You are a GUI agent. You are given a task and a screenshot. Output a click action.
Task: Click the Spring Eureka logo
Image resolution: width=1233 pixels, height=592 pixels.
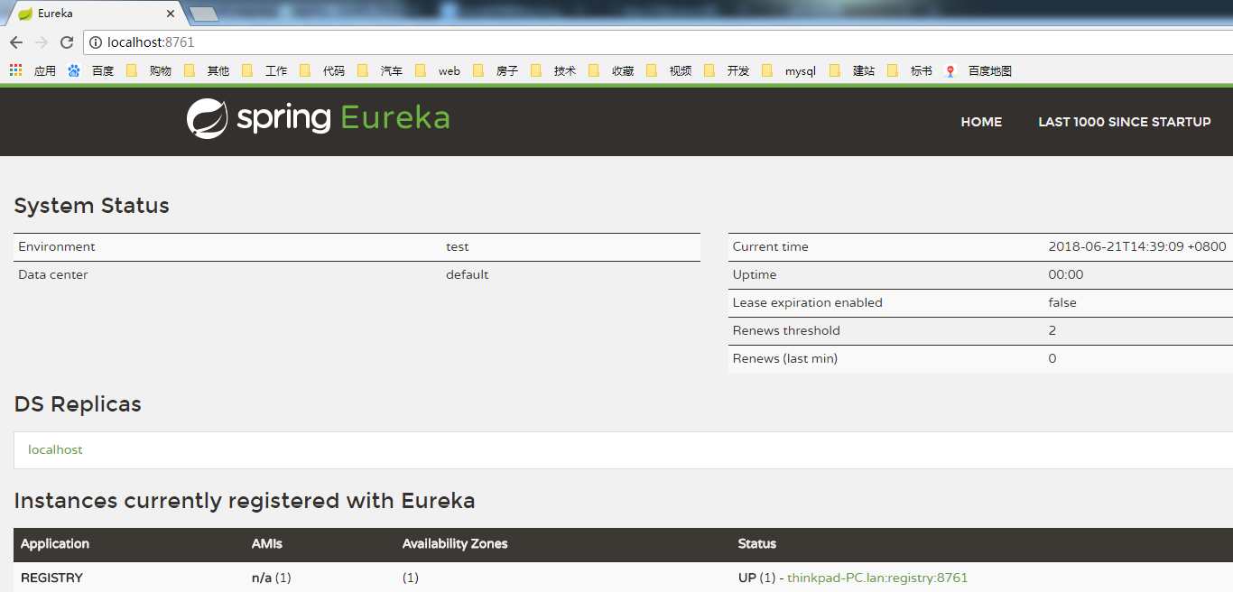(x=318, y=119)
